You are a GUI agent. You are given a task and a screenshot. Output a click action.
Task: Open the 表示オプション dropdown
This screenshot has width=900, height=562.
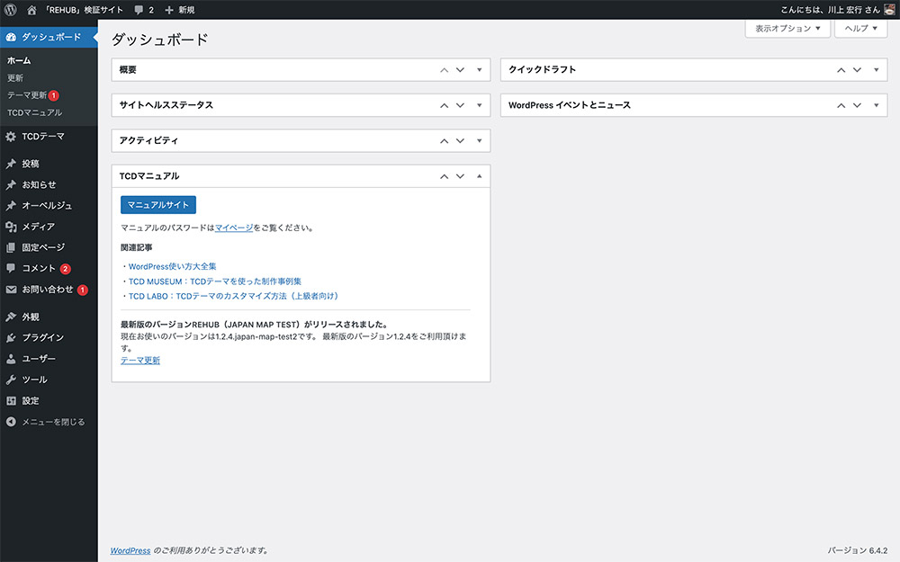[x=787, y=28]
